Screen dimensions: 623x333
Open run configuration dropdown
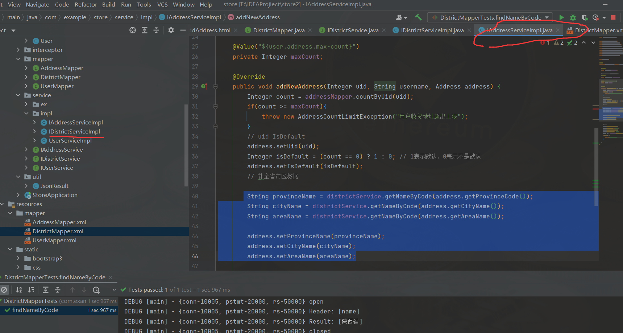point(490,17)
